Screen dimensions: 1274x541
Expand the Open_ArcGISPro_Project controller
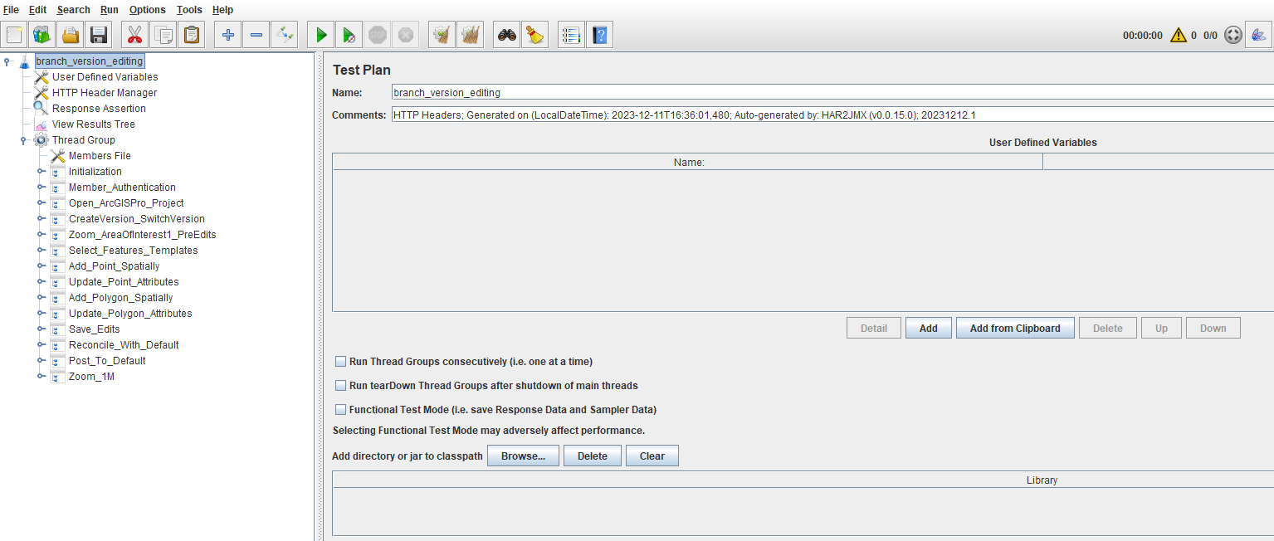click(41, 203)
